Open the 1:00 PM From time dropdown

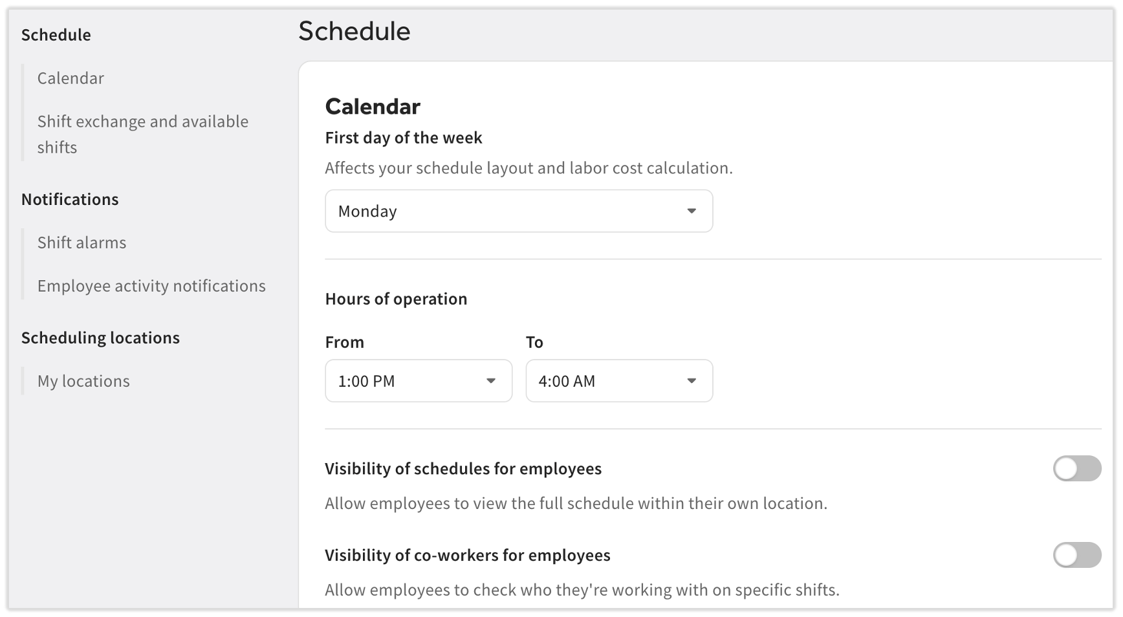click(419, 381)
